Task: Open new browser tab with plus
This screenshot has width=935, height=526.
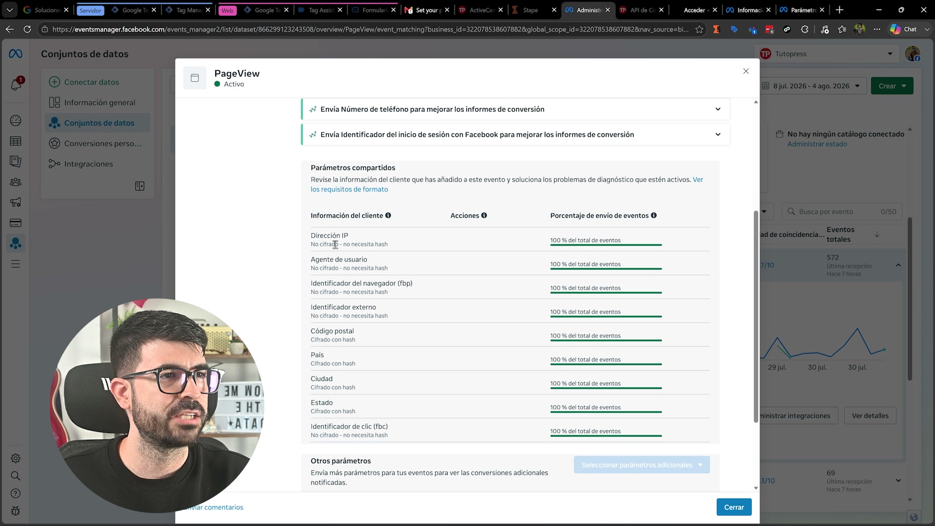Action: 840,10
